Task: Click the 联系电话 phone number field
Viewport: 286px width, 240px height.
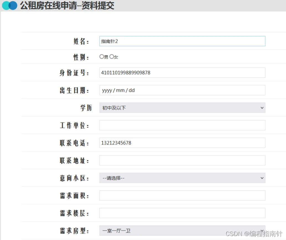Action: tap(182, 143)
